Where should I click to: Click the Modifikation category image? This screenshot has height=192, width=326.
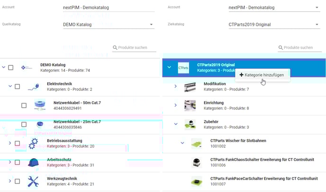190,87
